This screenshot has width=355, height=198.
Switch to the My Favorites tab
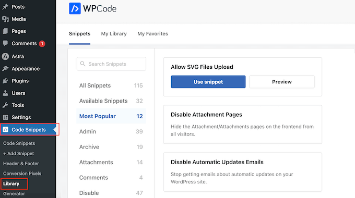click(153, 34)
